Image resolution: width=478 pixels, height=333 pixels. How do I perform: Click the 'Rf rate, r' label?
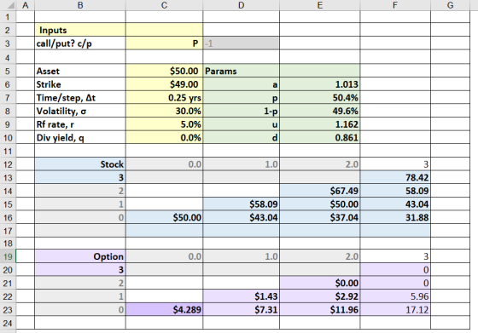coord(80,124)
